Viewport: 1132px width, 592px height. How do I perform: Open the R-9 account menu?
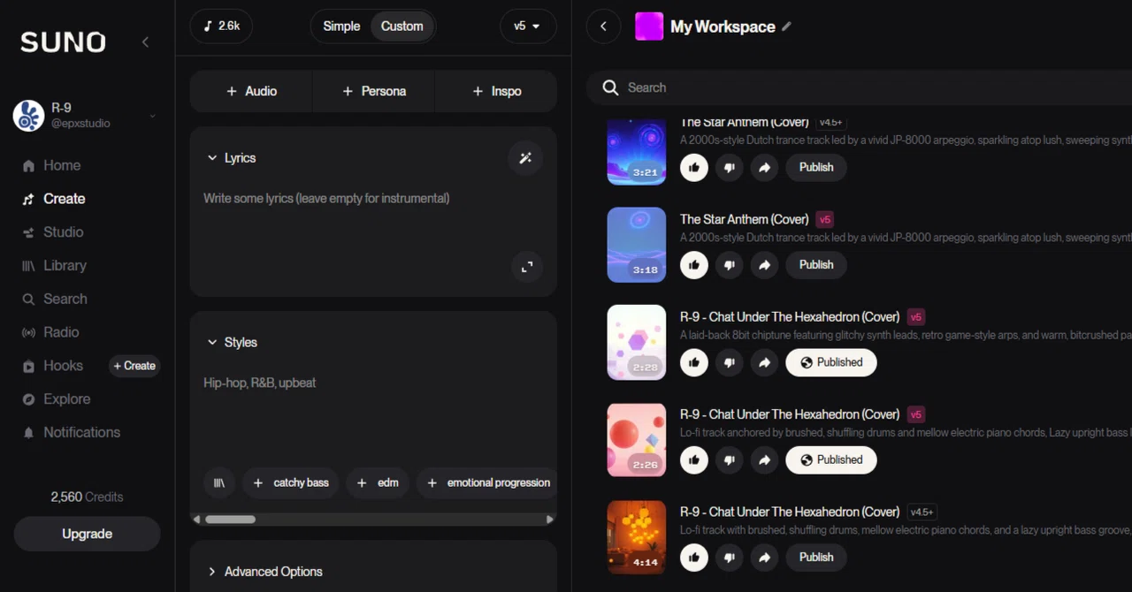85,116
